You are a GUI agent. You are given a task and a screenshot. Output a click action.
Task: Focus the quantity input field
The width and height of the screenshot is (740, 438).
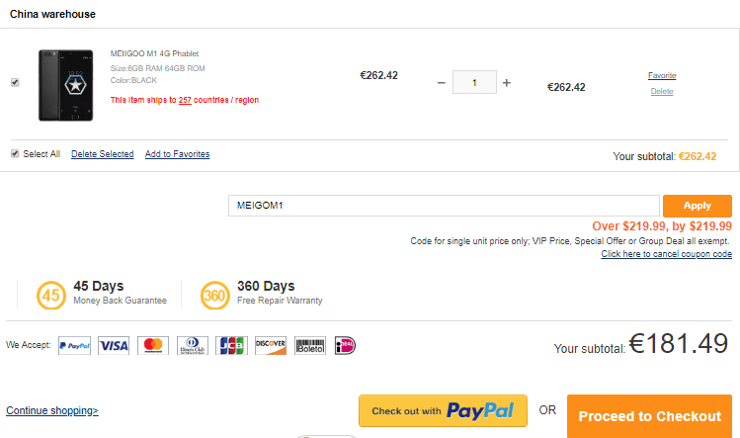[474, 82]
